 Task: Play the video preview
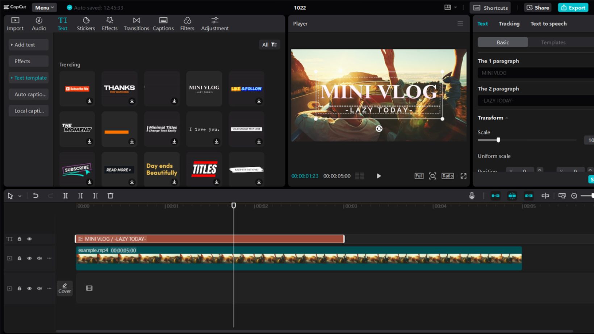click(379, 176)
